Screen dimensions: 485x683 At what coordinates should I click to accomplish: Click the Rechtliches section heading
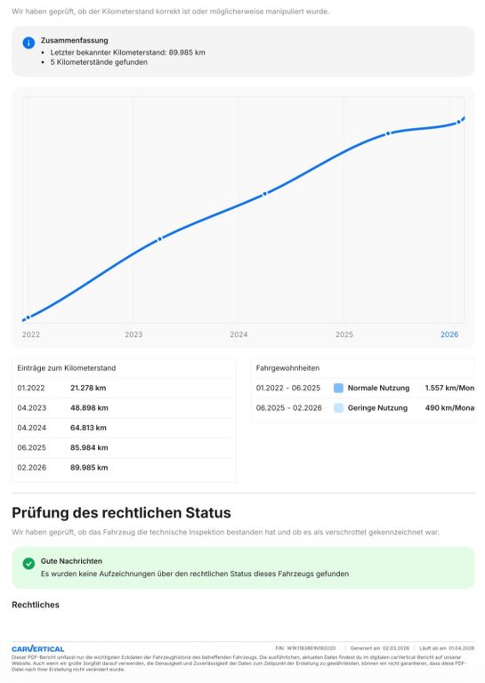click(x=36, y=605)
